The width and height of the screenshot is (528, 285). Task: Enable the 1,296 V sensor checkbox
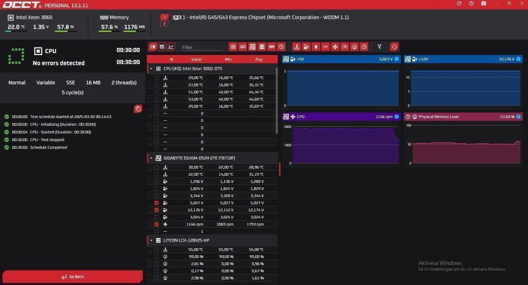(x=156, y=181)
